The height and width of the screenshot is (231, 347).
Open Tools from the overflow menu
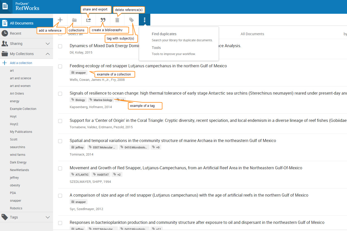pyautogui.click(x=156, y=47)
